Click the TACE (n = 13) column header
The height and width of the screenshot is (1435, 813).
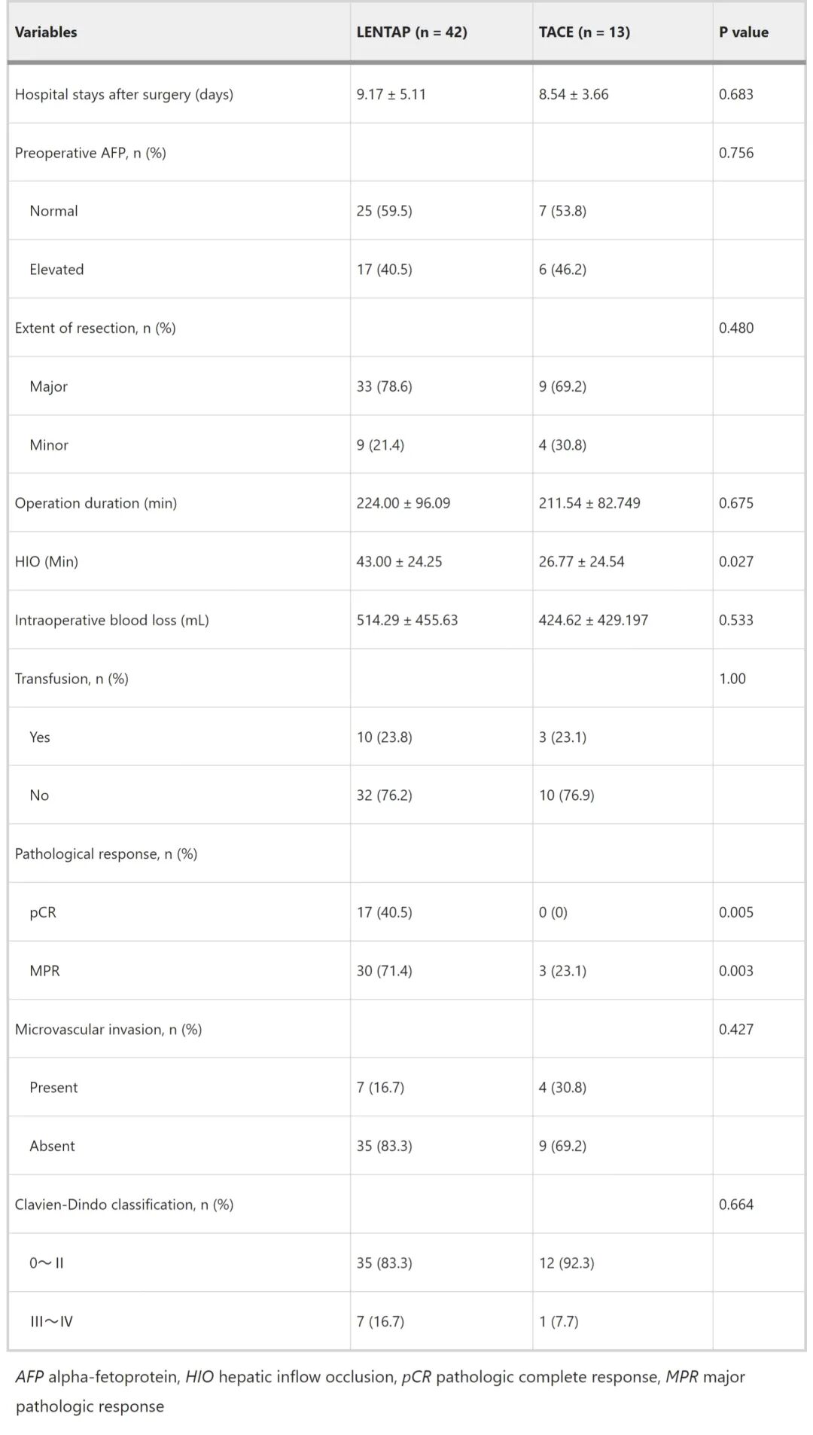(x=584, y=32)
